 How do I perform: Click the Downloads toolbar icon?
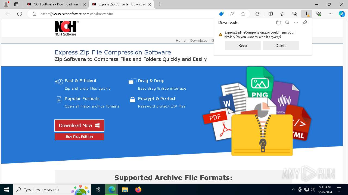click(x=307, y=14)
